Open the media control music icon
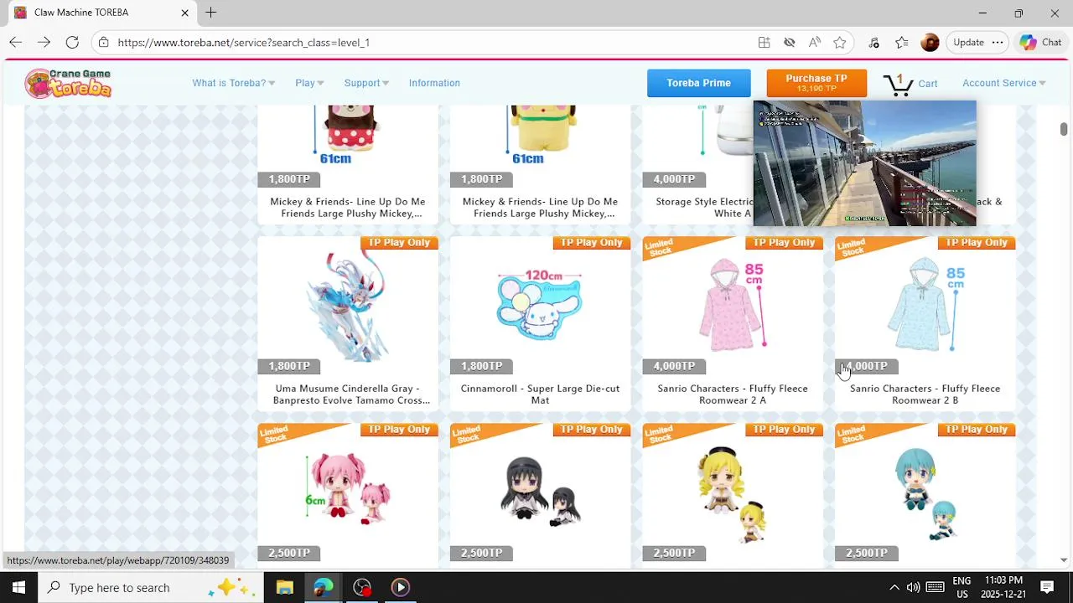1073x603 pixels. 873,42
